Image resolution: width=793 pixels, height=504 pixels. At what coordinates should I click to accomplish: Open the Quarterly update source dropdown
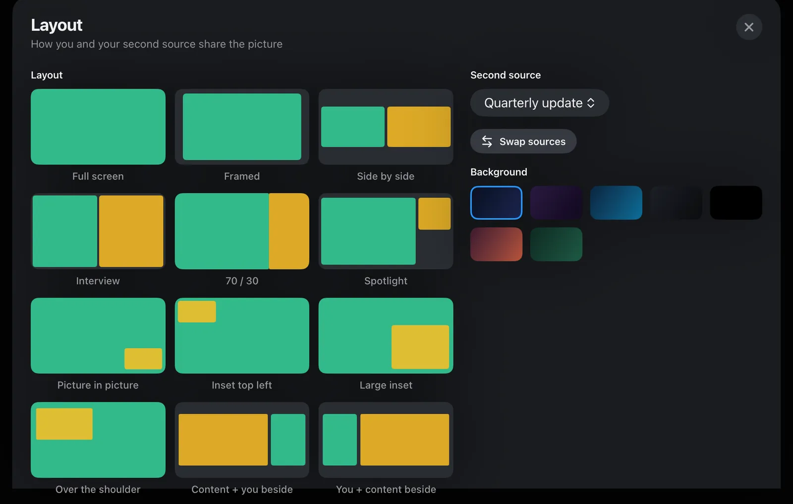[x=540, y=103]
